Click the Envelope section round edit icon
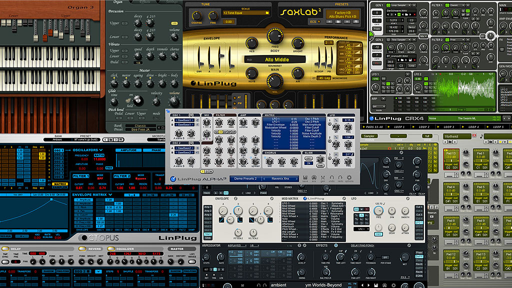Screen dimensions: 512x288 tap(235, 198)
